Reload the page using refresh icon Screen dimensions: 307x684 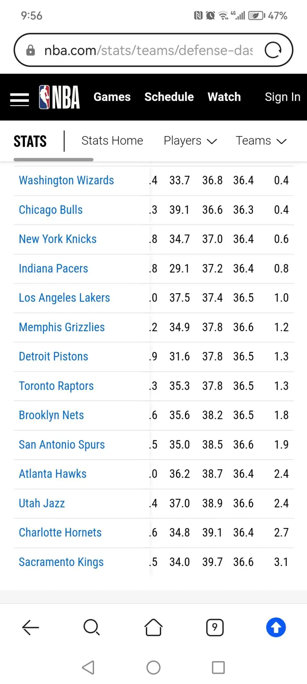(273, 50)
